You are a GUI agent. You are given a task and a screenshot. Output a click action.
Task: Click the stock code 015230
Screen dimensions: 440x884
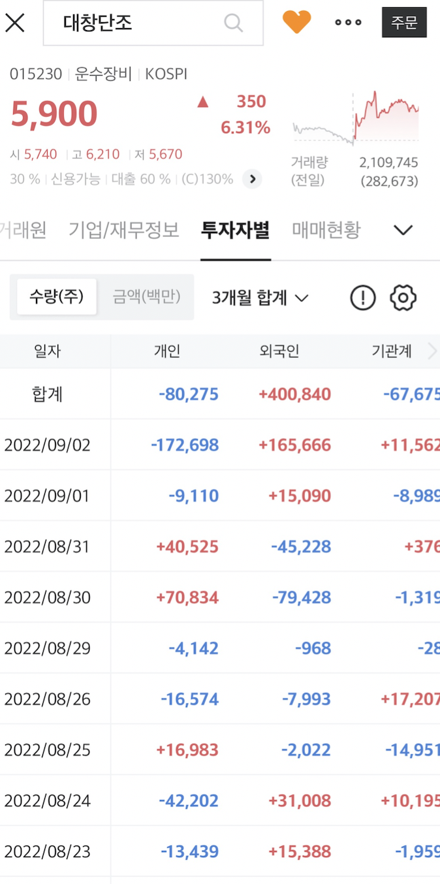(36, 74)
